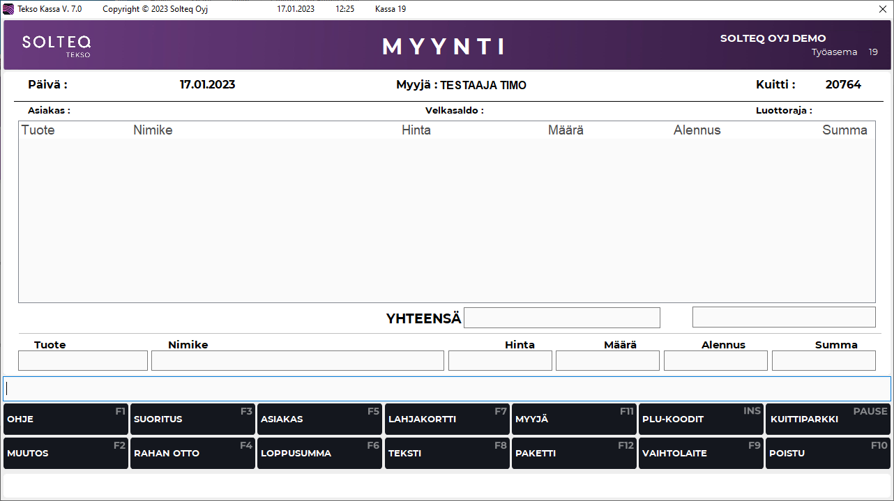Open the KUITTIPARKKI receipt parking
Screen dimensions: 894x501
pyautogui.click(x=828, y=419)
